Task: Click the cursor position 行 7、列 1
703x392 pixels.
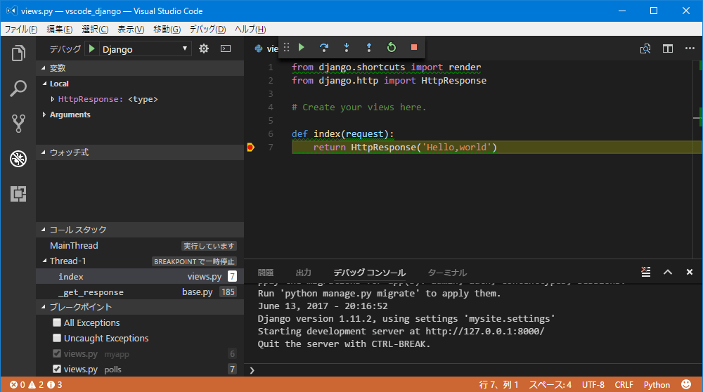Action: (x=498, y=385)
